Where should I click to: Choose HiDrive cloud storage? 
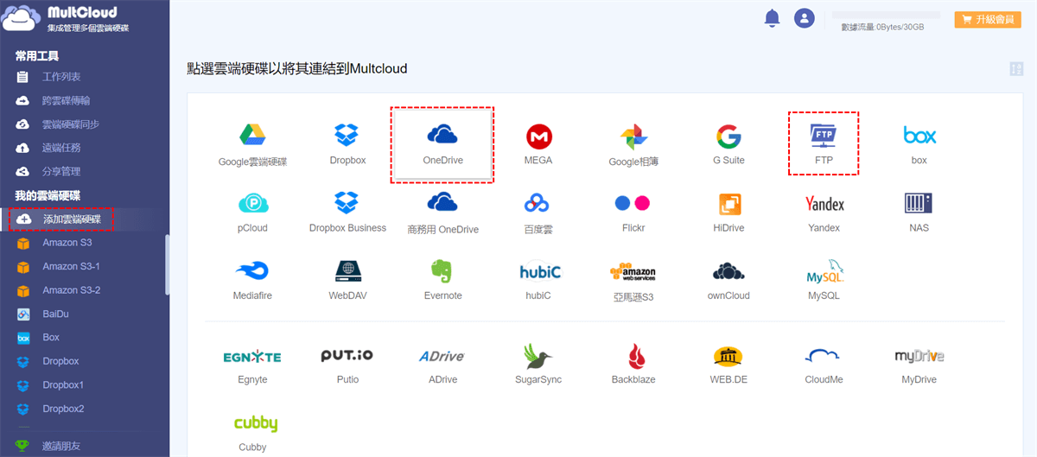728,203
